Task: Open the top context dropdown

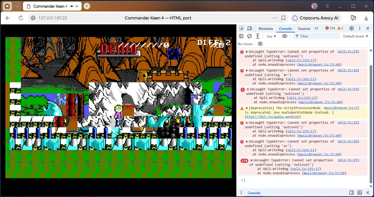Action: pos(271,36)
